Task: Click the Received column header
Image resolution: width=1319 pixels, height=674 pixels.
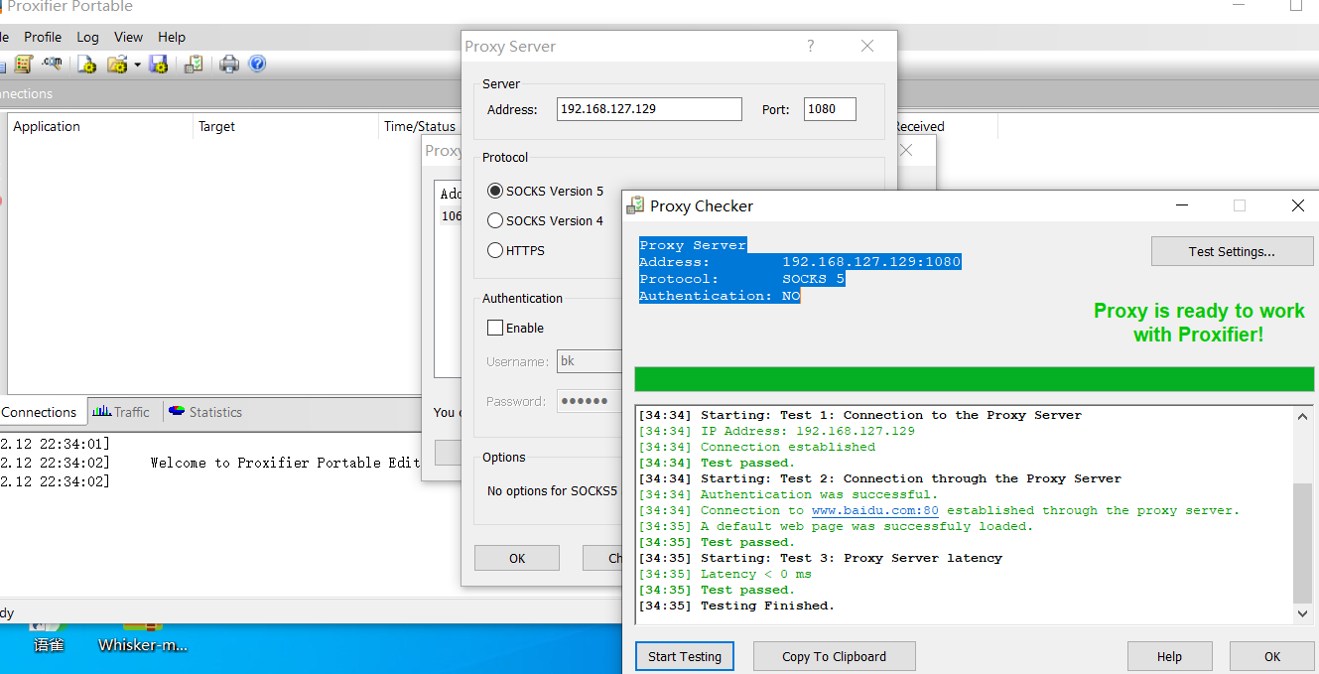Action: (x=920, y=126)
